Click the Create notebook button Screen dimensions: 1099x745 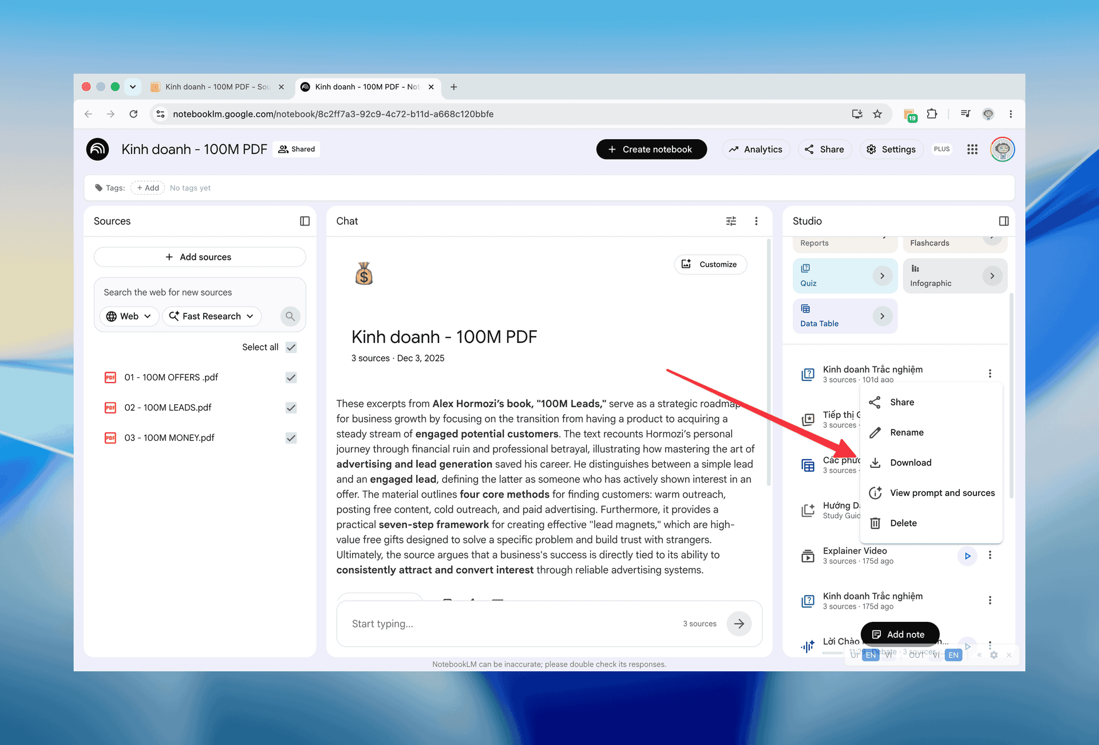coord(651,149)
